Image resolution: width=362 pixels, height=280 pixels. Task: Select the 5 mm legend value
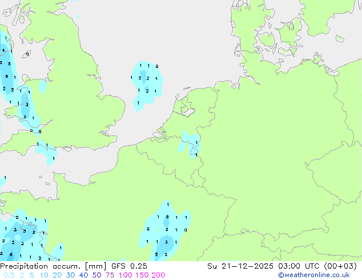(x=32, y=275)
